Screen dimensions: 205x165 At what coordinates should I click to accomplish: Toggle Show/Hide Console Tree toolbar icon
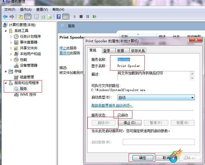tap(28, 17)
